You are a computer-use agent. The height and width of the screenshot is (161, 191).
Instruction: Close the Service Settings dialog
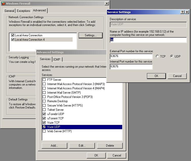tap(187, 12)
